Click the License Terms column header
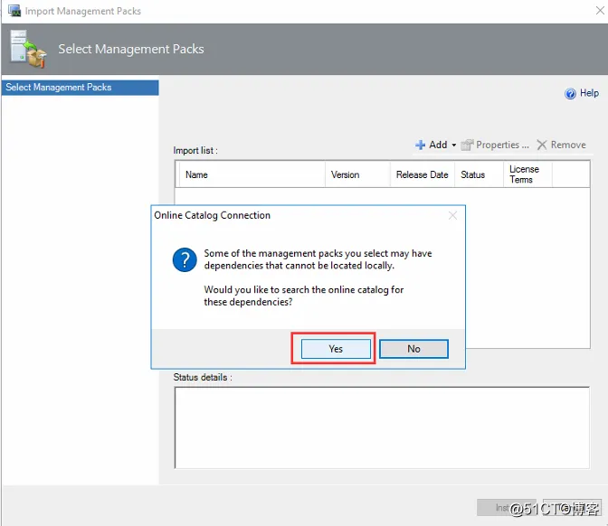 click(527, 174)
